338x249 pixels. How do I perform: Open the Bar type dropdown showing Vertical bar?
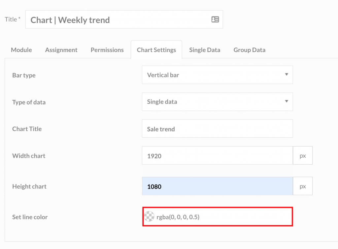pos(217,75)
